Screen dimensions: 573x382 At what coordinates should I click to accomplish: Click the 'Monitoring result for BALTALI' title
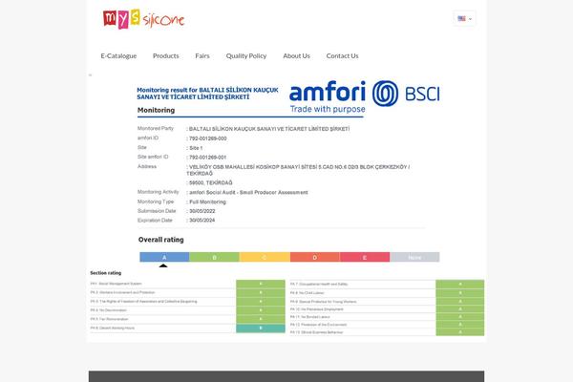click(x=207, y=94)
